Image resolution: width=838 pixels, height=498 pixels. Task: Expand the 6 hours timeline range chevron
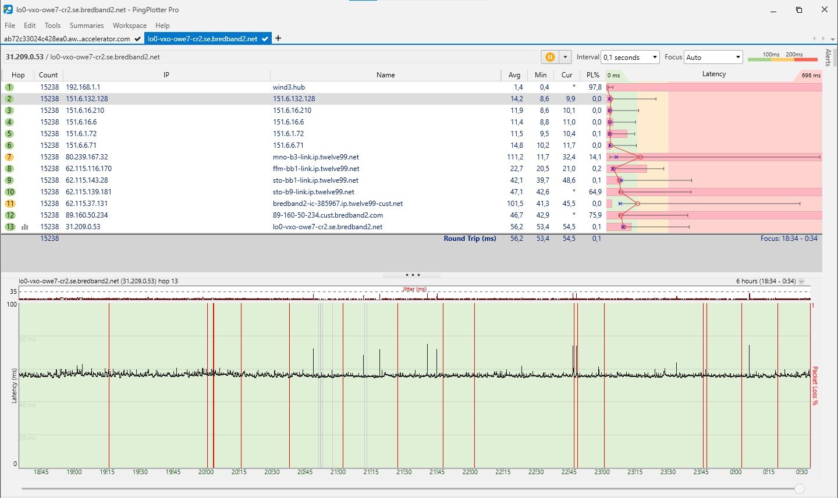(801, 281)
